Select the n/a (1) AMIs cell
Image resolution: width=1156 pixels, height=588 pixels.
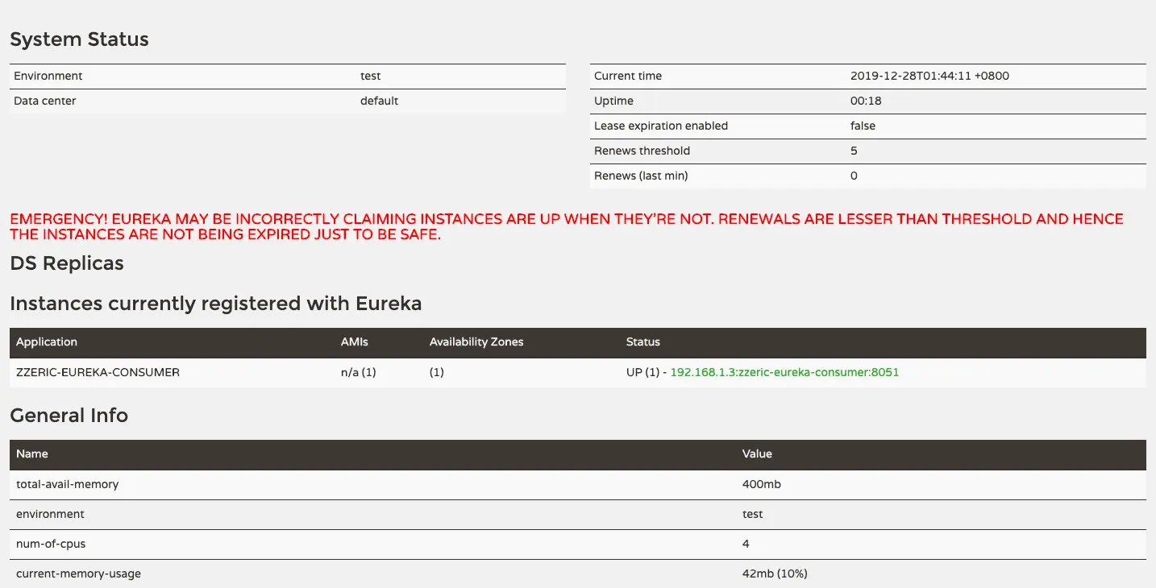[x=359, y=372]
